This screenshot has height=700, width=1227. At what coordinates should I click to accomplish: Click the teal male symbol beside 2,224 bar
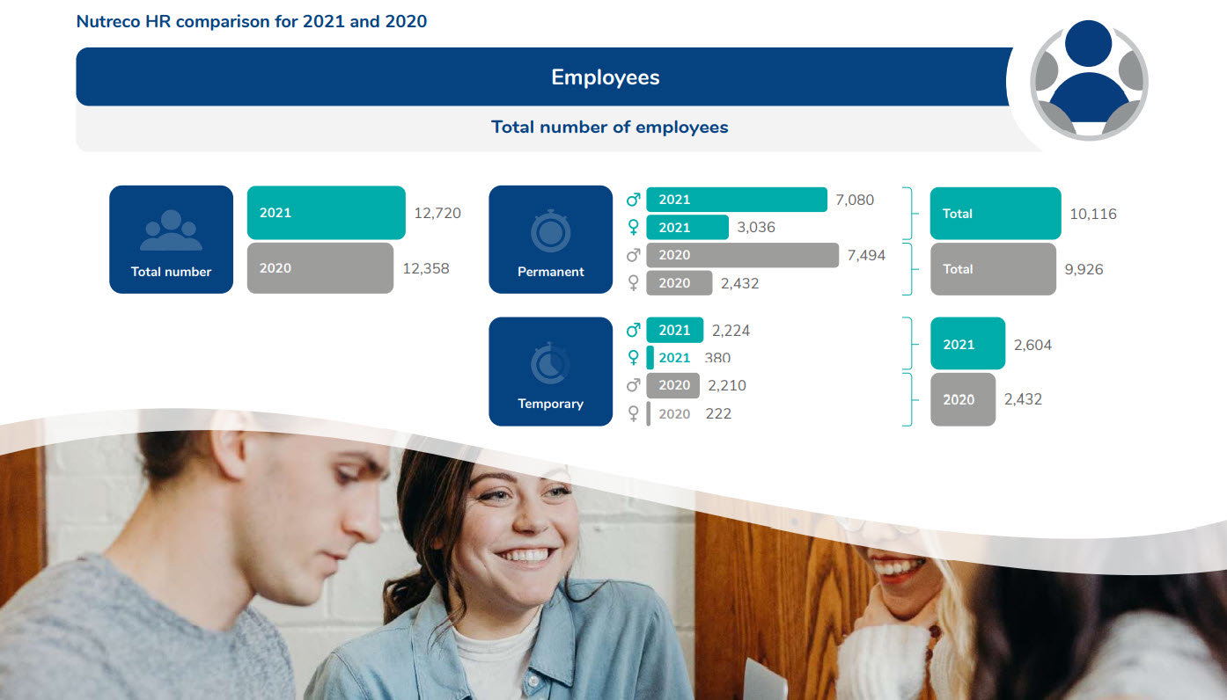coord(632,331)
